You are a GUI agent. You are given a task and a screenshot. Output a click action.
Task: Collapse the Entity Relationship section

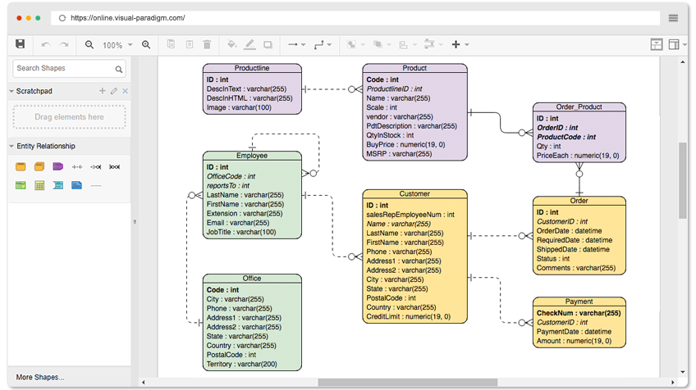[11, 146]
